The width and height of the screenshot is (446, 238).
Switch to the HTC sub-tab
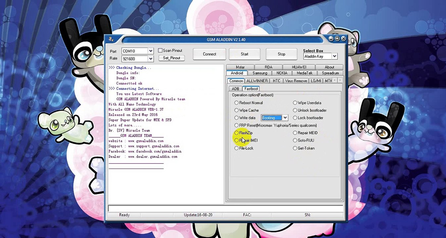pos(276,81)
